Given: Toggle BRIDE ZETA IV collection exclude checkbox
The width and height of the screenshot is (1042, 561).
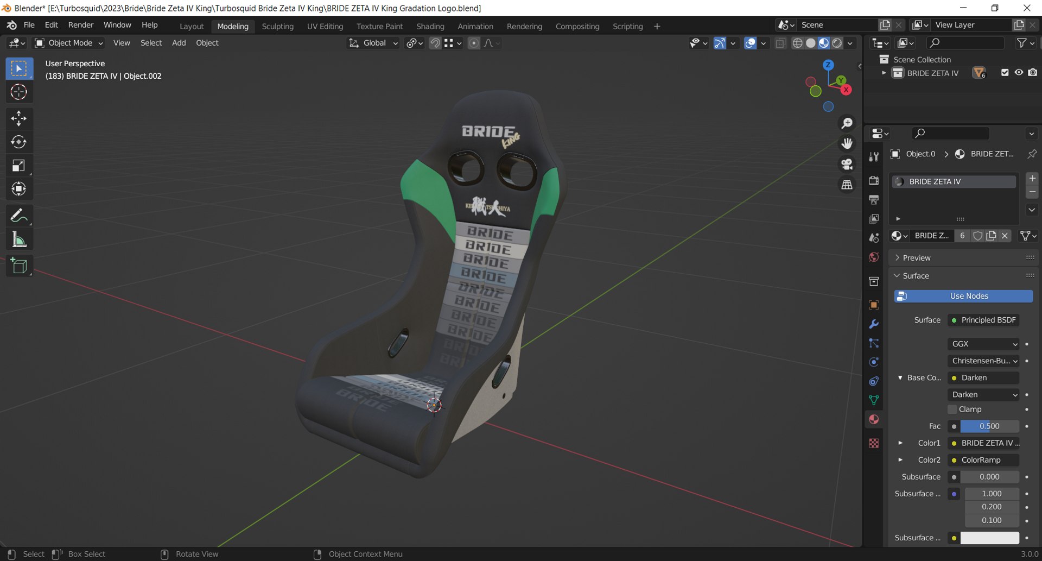Looking at the screenshot, I should click(x=1005, y=73).
